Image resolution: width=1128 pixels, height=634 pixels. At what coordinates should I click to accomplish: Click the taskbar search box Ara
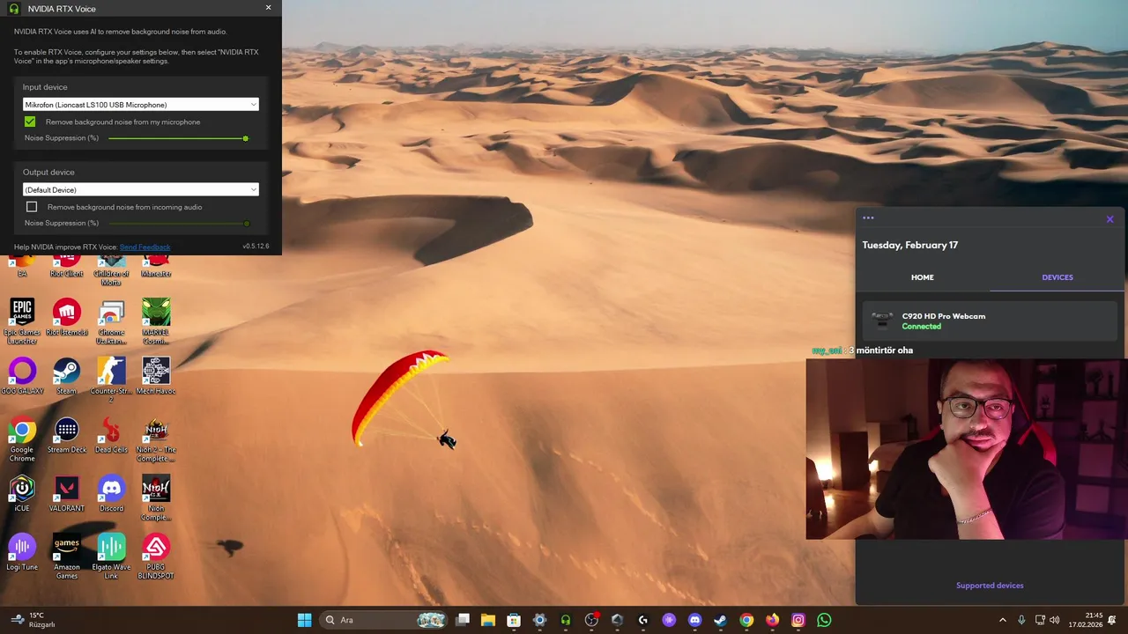coord(382,620)
